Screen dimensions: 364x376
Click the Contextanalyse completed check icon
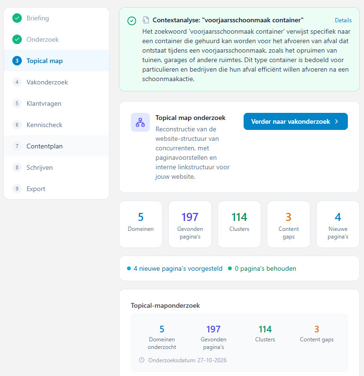click(x=132, y=21)
